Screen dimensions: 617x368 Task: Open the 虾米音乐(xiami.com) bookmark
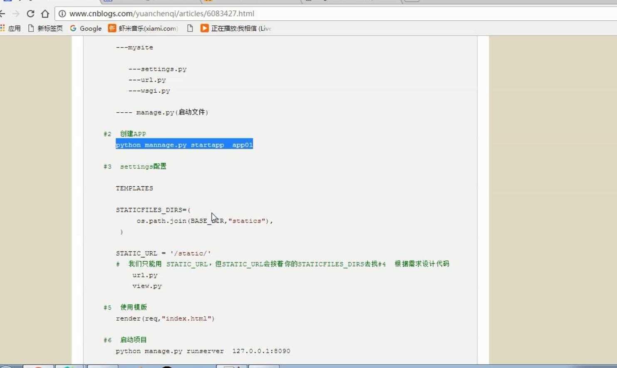143,28
